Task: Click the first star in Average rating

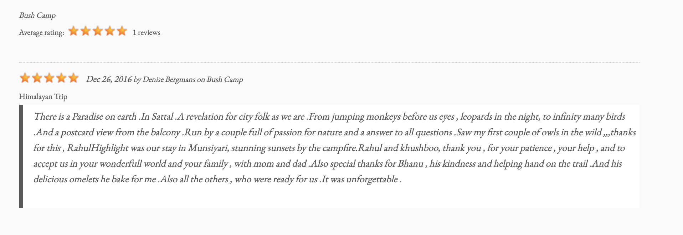Action: pos(73,31)
